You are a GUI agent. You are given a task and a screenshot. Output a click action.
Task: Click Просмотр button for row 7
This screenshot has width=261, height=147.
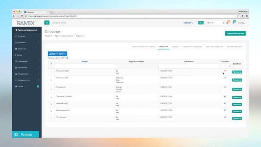pyautogui.click(x=237, y=118)
